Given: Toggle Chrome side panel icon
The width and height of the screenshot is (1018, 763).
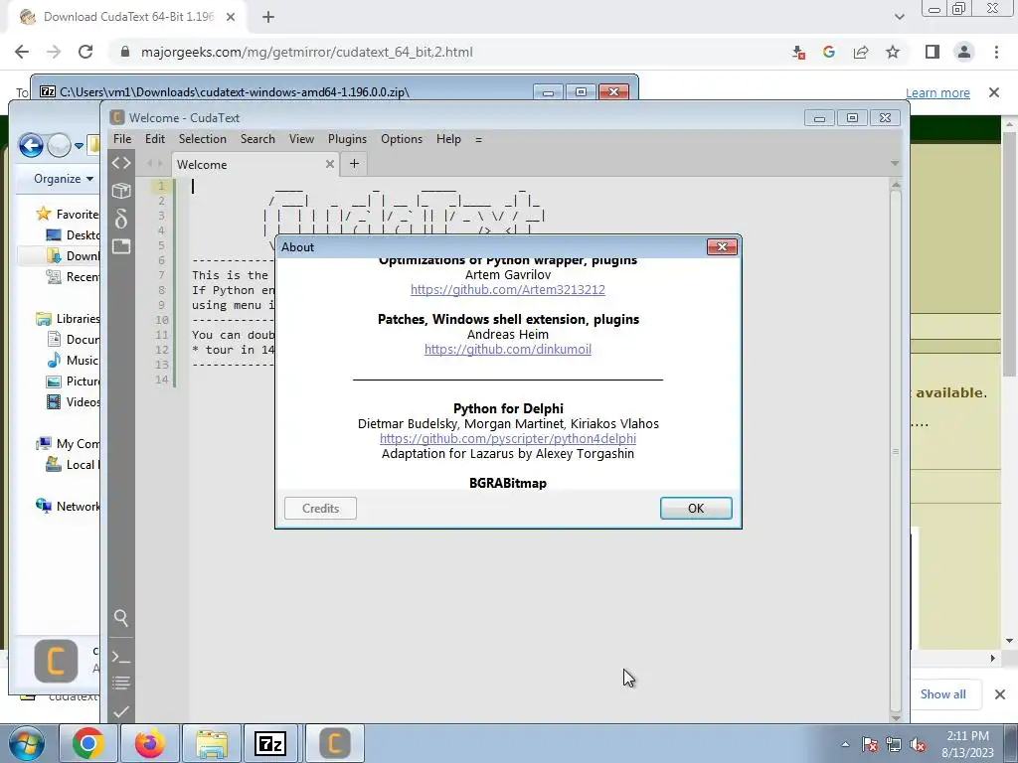Looking at the screenshot, I should [933, 52].
